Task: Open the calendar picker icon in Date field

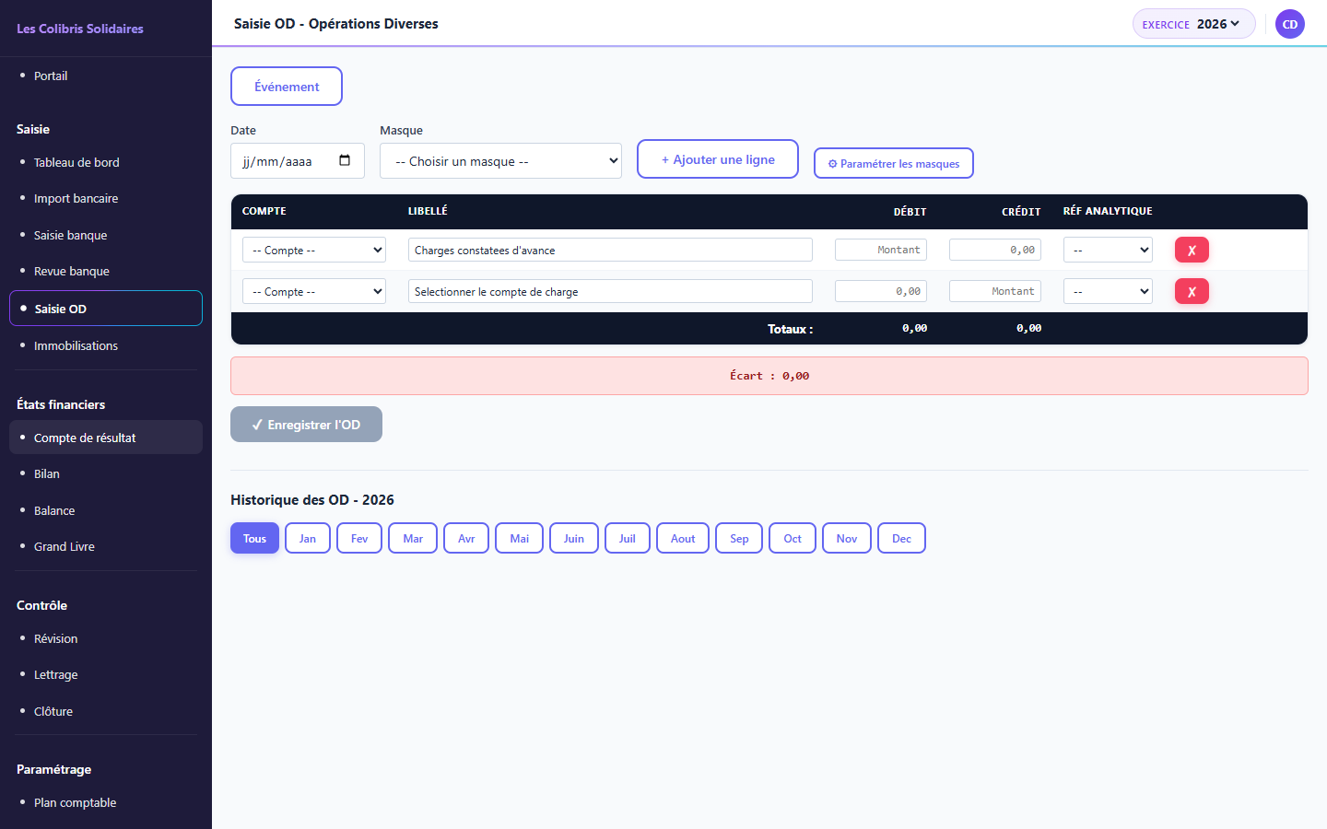Action: point(345,160)
